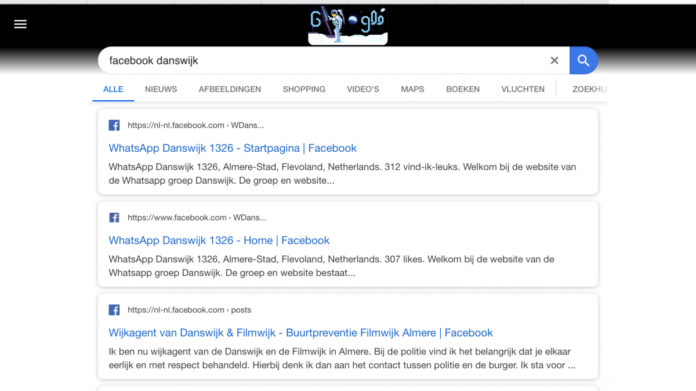This screenshot has height=391, width=696.
Task: Click the blue magnifier search button
Action: coord(583,60)
